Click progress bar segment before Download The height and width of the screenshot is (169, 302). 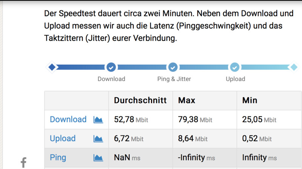[x=81, y=67]
